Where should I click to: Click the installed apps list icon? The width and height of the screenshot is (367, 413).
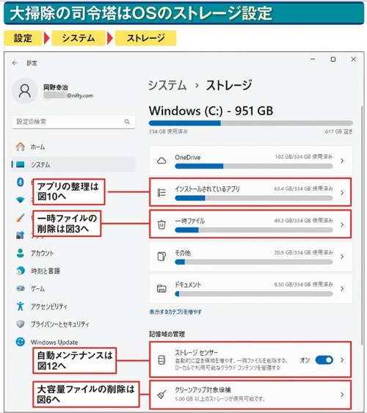(x=161, y=192)
